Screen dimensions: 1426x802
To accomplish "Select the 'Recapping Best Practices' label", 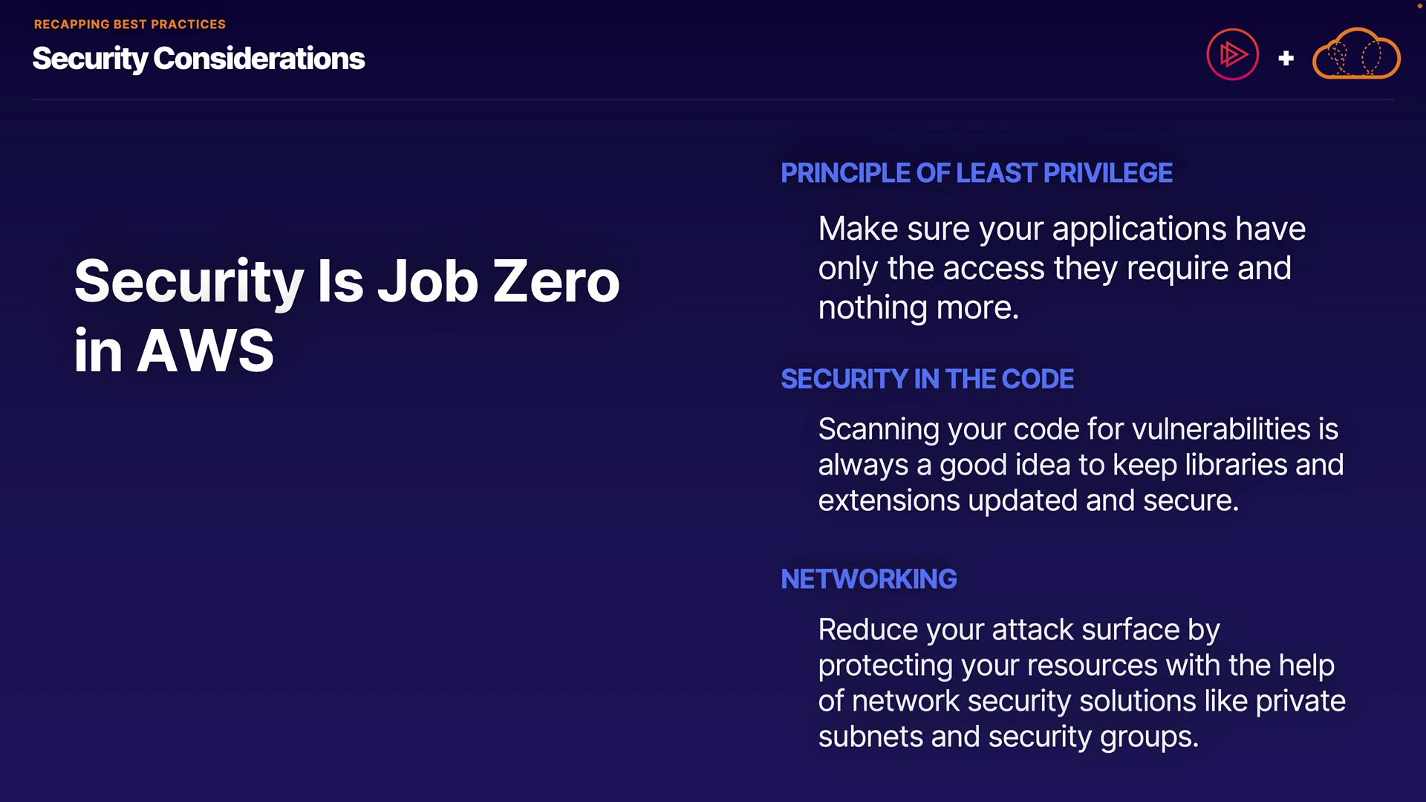I will tap(129, 25).
